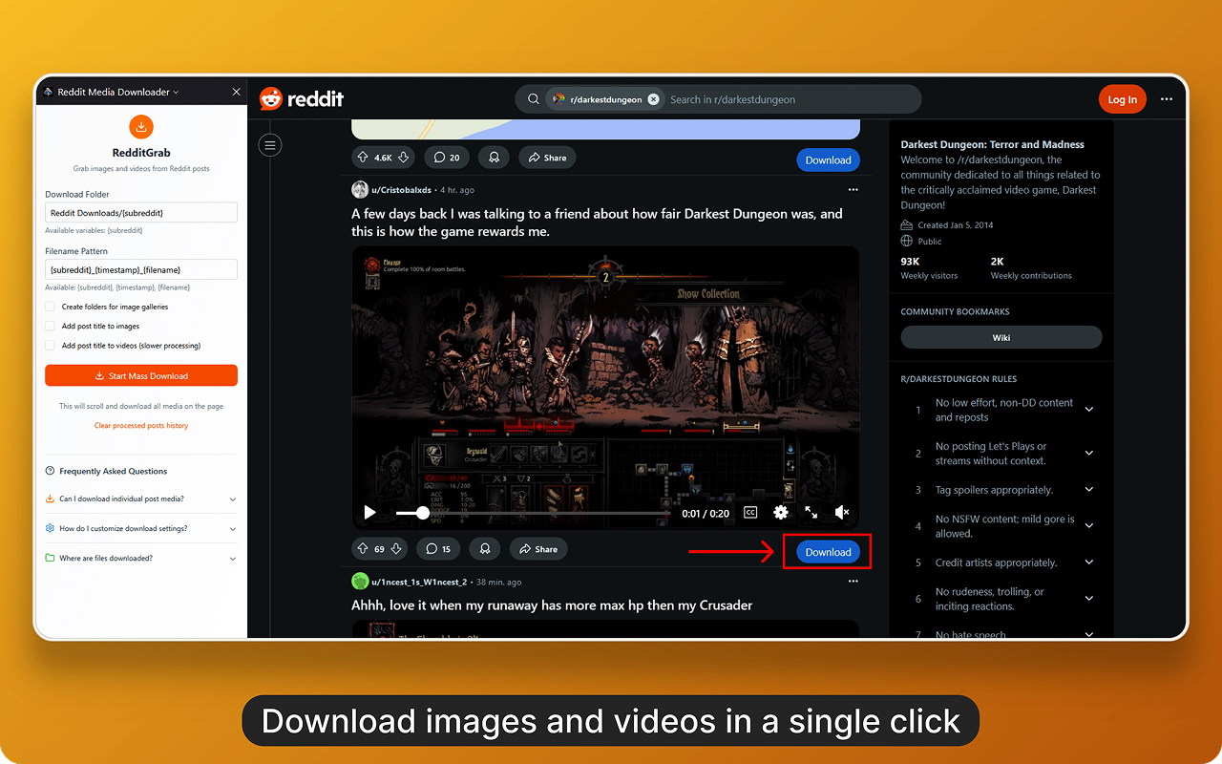Screen dimensions: 1222x764
Task: Enable Add post title to images
Action: (50, 326)
